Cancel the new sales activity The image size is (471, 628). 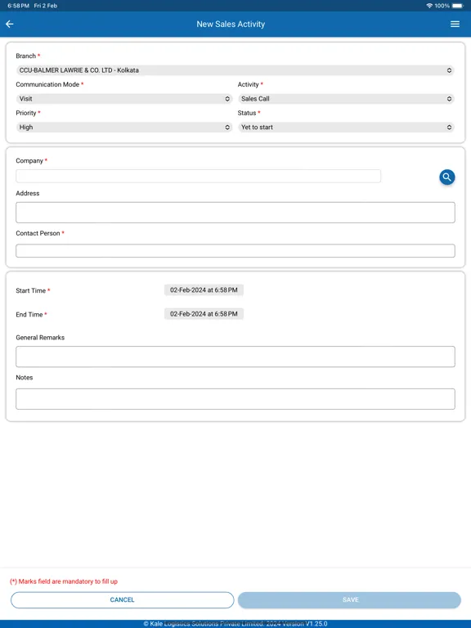(122, 600)
